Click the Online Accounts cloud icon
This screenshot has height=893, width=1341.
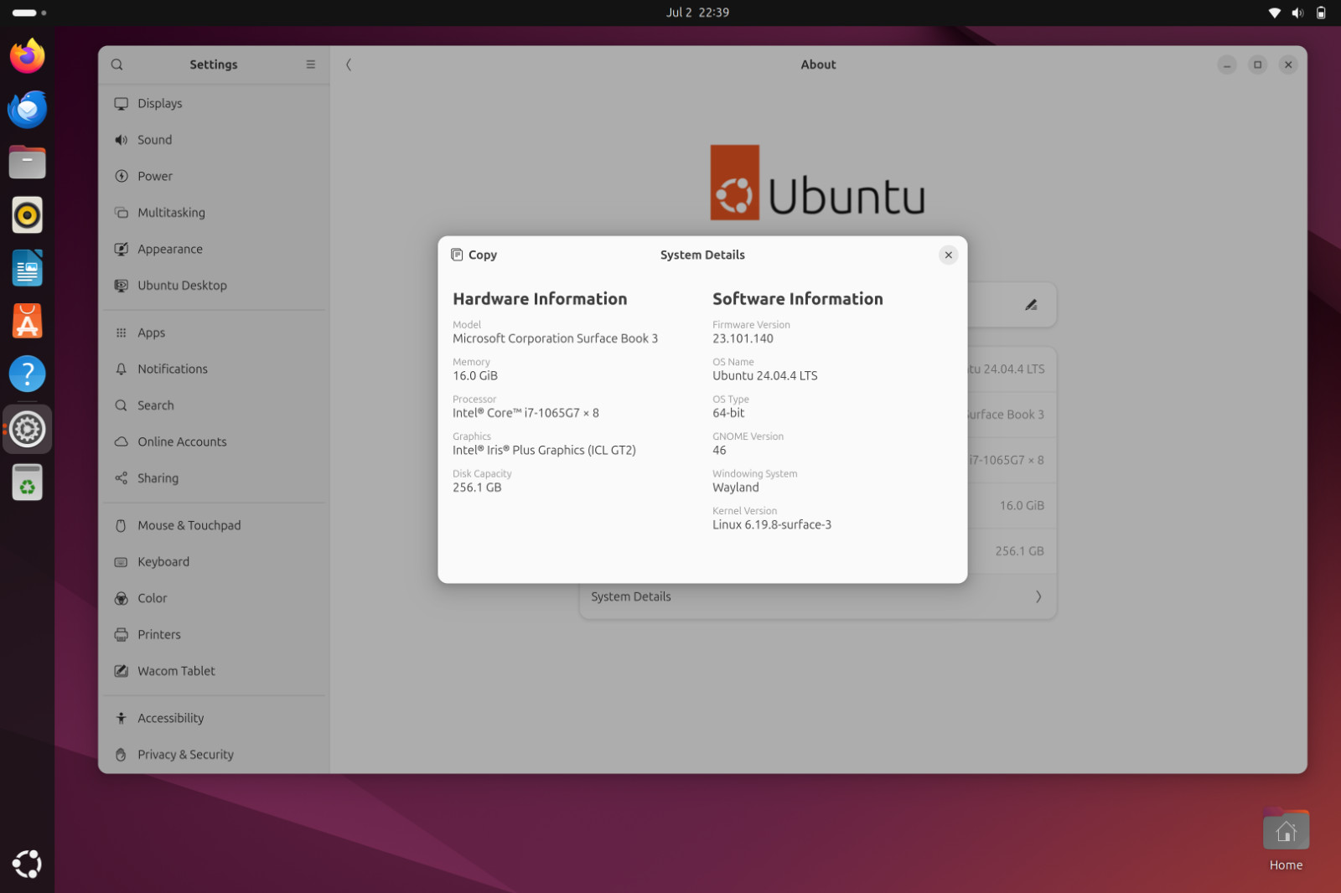[x=122, y=441]
